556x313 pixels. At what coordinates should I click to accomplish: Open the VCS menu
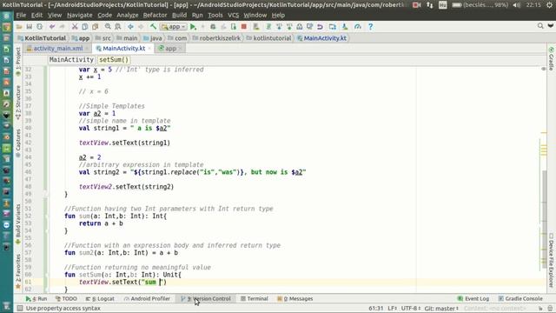[x=234, y=16]
